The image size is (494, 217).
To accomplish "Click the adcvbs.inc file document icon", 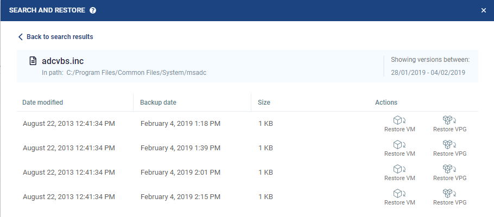I will (x=33, y=61).
